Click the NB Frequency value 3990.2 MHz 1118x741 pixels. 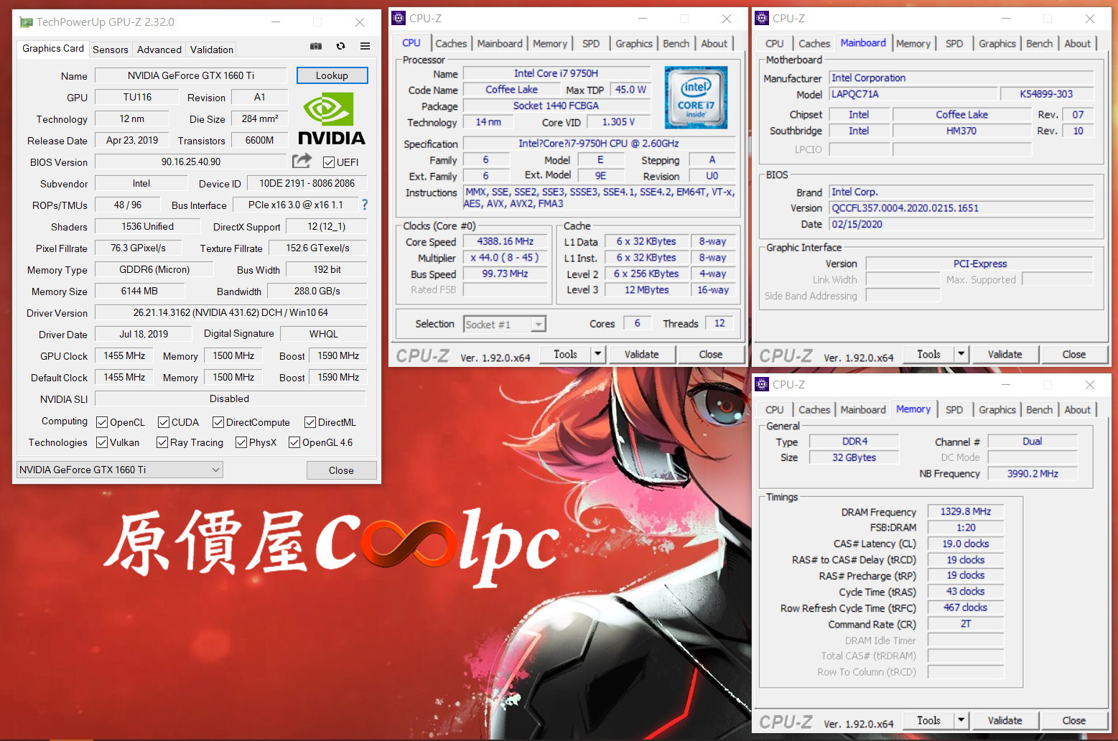pyautogui.click(x=1033, y=473)
